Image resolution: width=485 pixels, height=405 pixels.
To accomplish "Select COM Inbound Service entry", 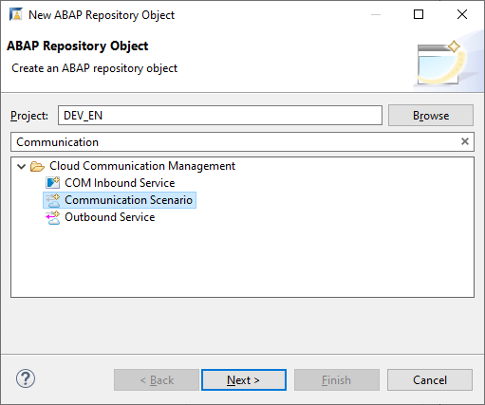I will [120, 183].
